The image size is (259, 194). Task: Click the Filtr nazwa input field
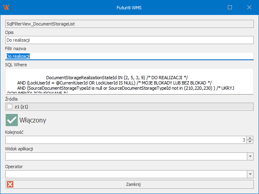pyautogui.click(x=129, y=56)
